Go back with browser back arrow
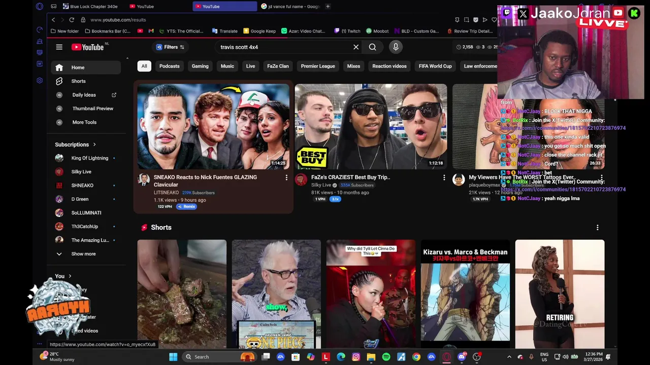650x365 pixels. point(53,20)
